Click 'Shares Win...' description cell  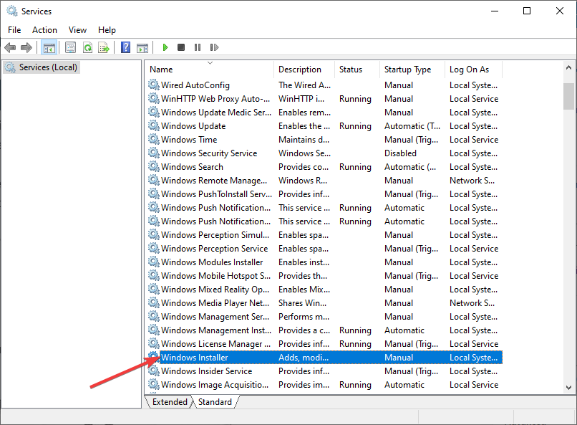(x=302, y=303)
